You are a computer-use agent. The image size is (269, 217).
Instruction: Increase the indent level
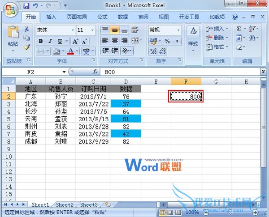coord(115,51)
